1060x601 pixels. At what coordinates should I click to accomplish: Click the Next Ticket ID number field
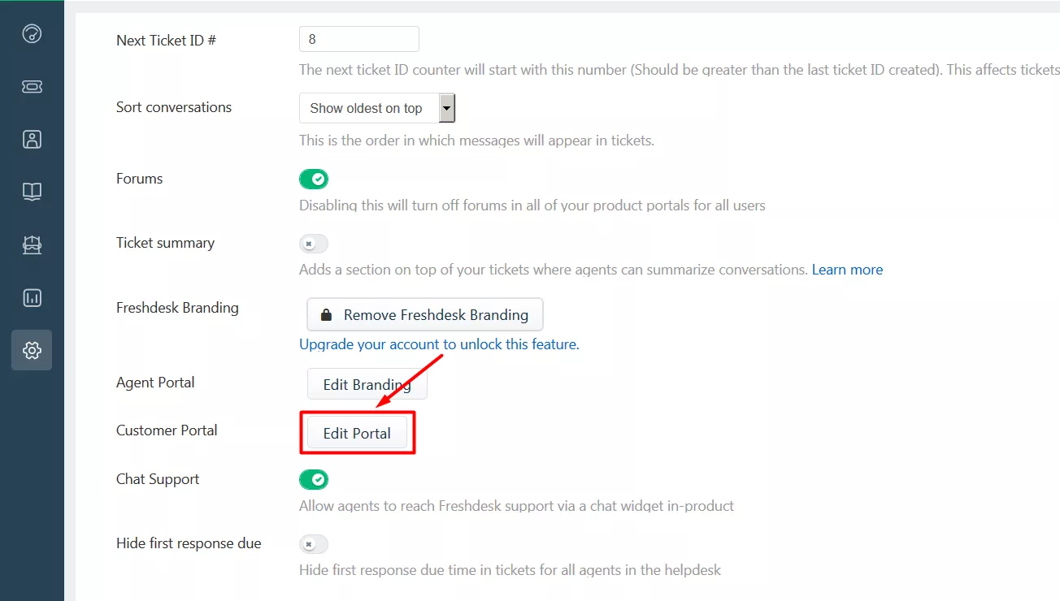tap(359, 39)
